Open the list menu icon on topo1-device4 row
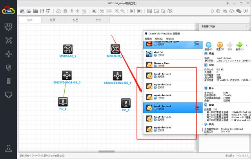Viewport: 251px width, 159px height. coord(196,108)
